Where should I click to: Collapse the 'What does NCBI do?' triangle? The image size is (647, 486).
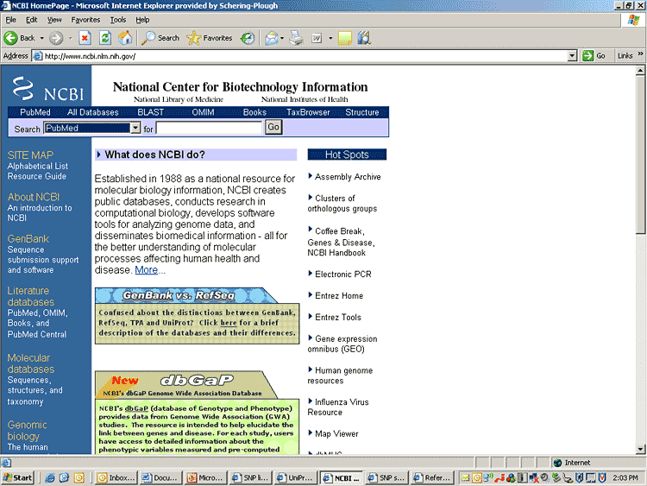(98, 155)
